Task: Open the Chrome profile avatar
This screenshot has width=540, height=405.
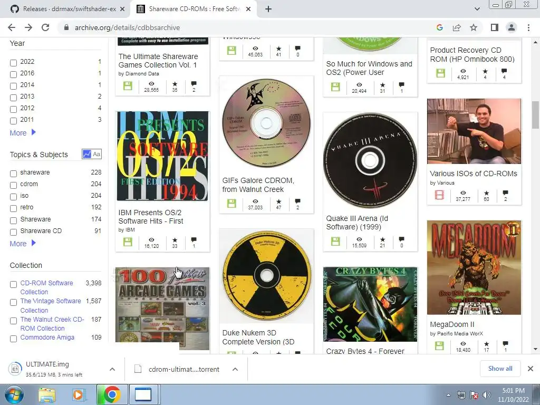Action: 512,27
